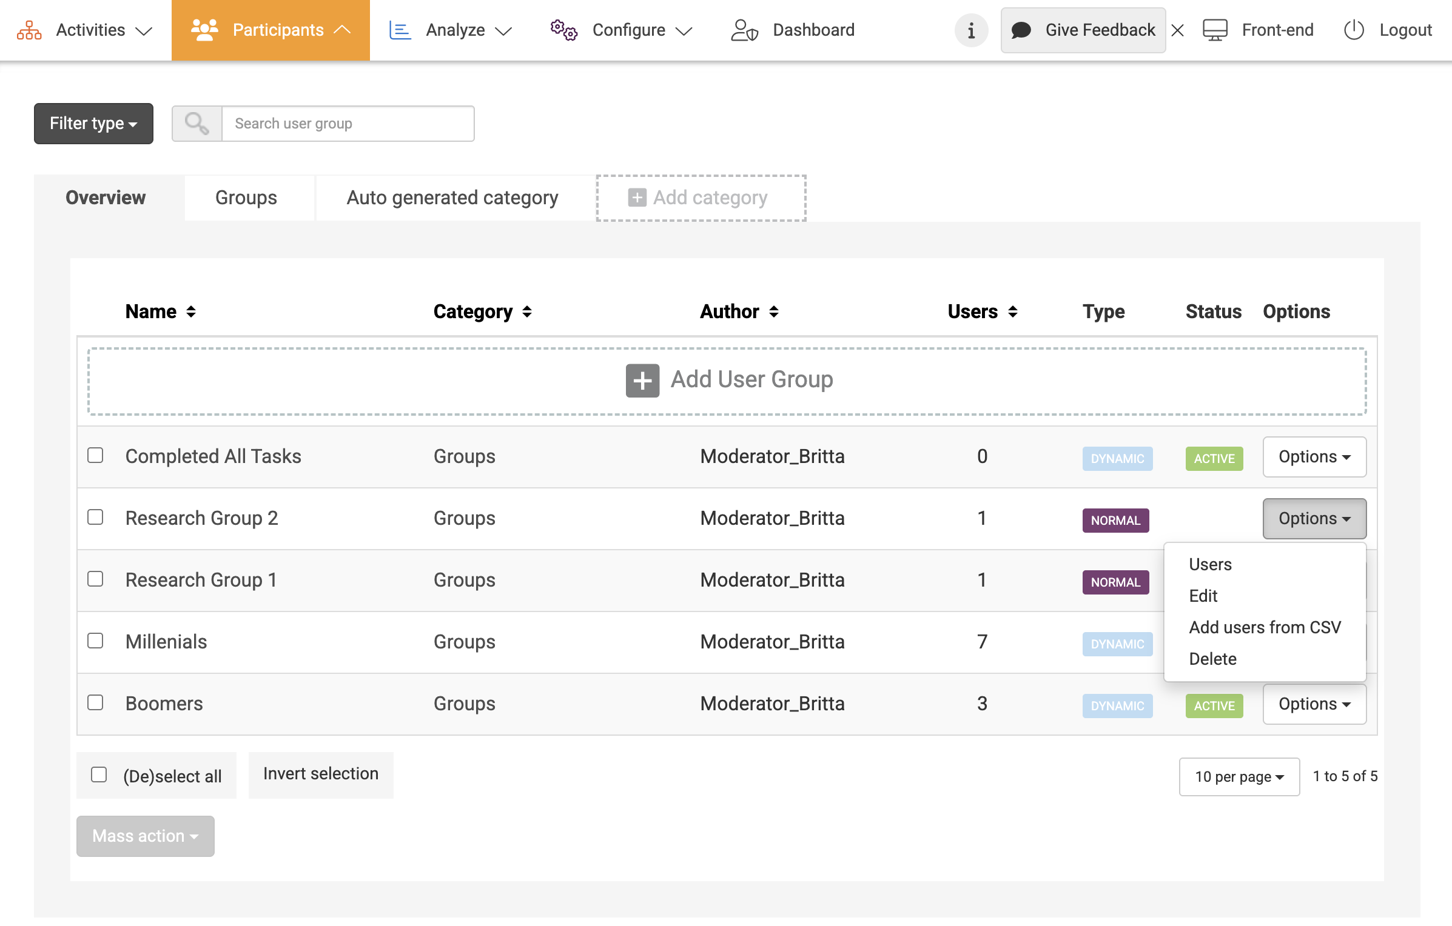Sort table by Name column arrows
Viewport: 1452px width, 926px height.
[x=191, y=311]
